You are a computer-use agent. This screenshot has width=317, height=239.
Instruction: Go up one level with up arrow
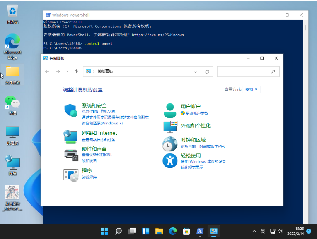pos(76,72)
